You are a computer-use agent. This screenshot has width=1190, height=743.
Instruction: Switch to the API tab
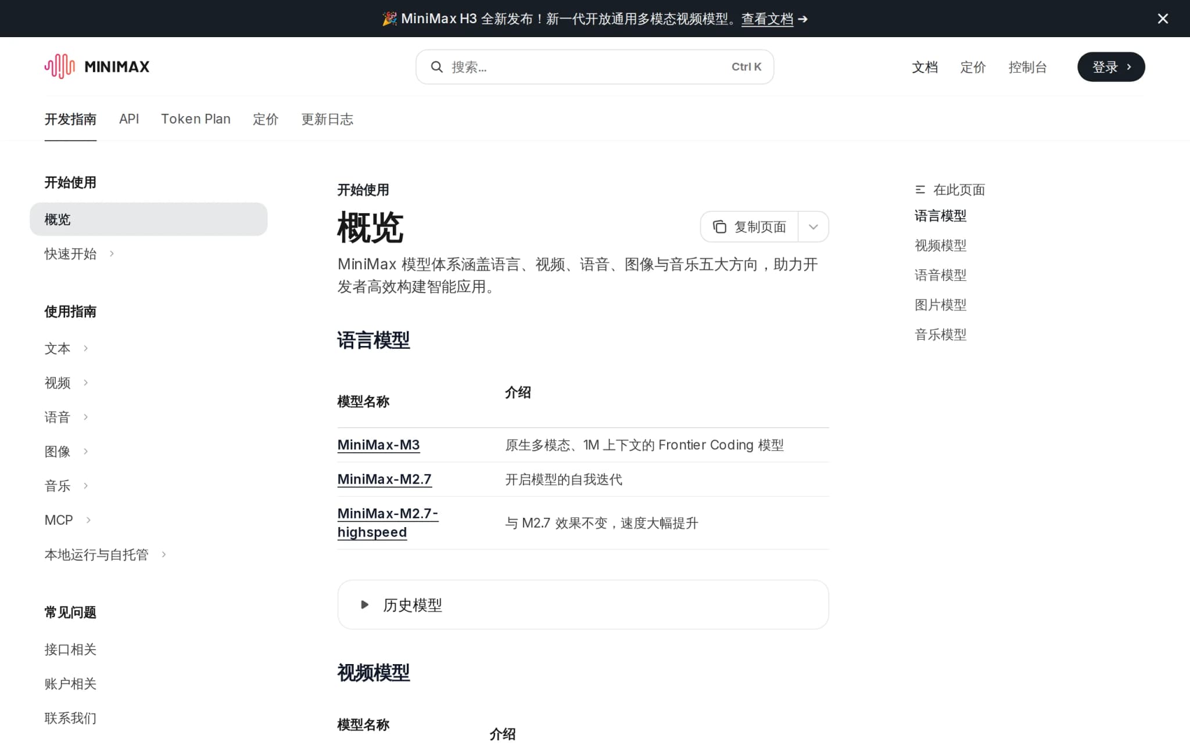click(129, 119)
